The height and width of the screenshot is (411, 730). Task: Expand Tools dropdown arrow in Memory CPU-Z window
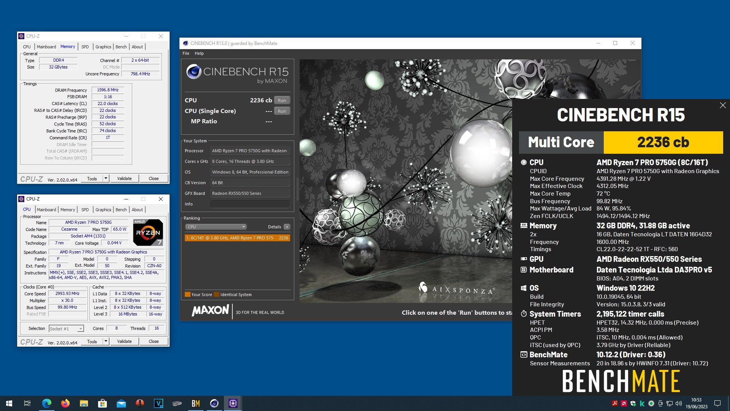tap(106, 178)
